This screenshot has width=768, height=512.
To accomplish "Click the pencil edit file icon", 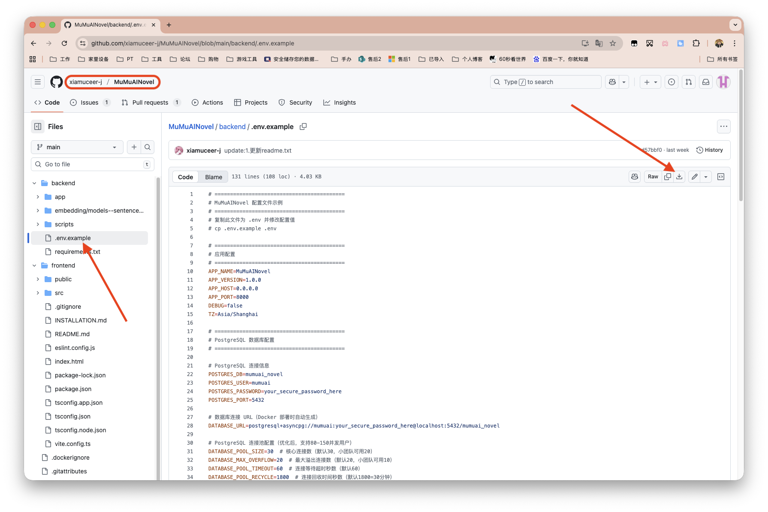I will [x=695, y=177].
